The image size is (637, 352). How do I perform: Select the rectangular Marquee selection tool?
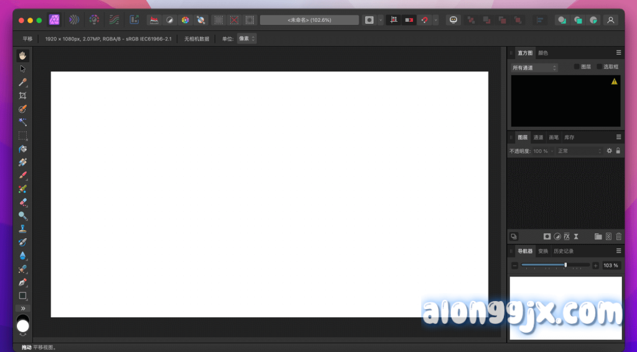pyautogui.click(x=22, y=136)
